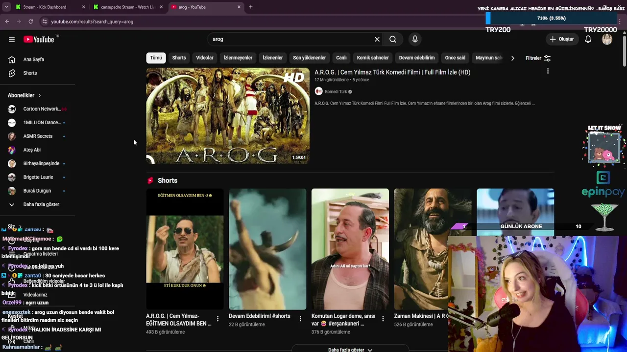
Task: Open the Burak Durgun subscription
Action: [x=37, y=191]
